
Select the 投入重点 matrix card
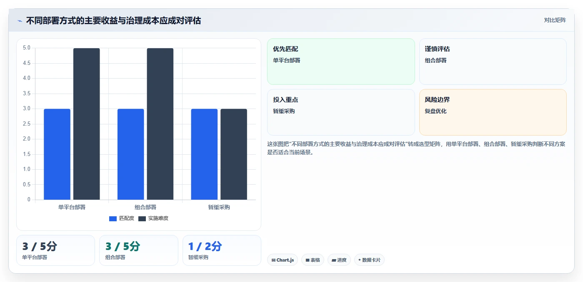[341, 112]
